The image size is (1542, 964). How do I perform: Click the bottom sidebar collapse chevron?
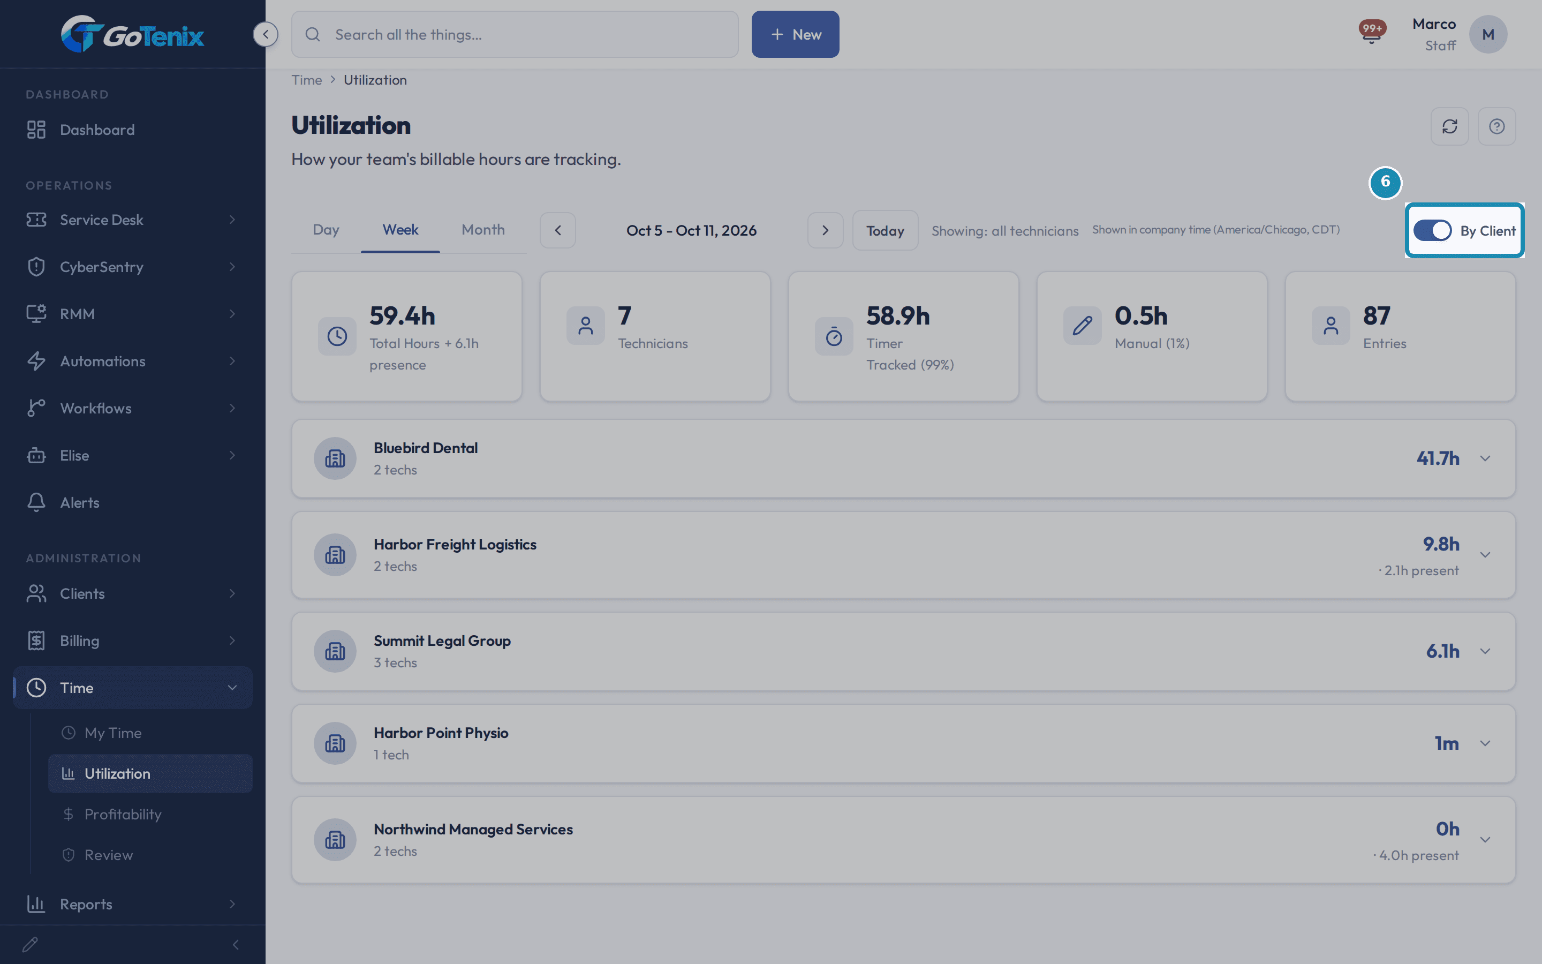[x=236, y=944]
